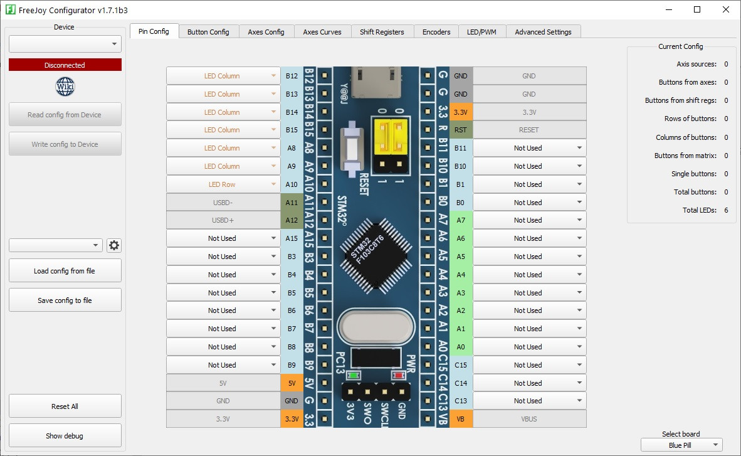The height and width of the screenshot is (456, 741).
Task: Click Load config from file button
Action: [x=65, y=270]
